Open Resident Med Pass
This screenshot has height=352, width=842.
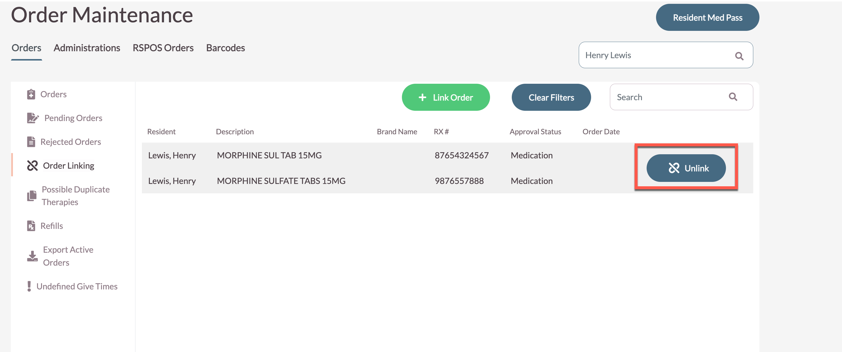pyautogui.click(x=707, y=18)
